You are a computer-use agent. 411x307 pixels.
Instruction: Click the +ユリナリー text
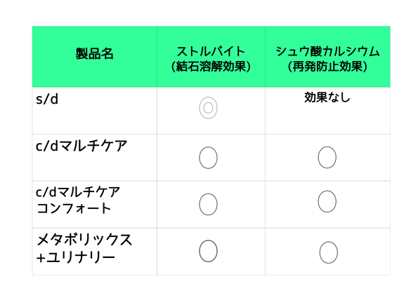coord(76,257)
